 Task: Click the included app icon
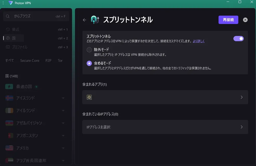click(x=89, y=97)
